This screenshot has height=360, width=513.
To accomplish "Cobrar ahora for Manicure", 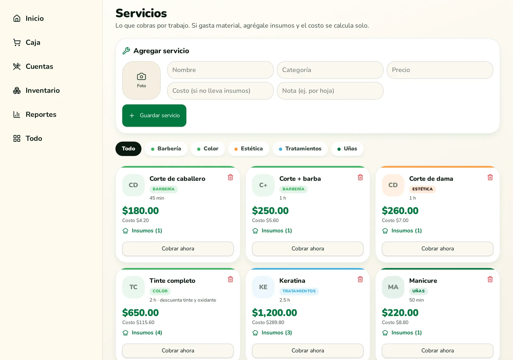I will tap(438, 351).
